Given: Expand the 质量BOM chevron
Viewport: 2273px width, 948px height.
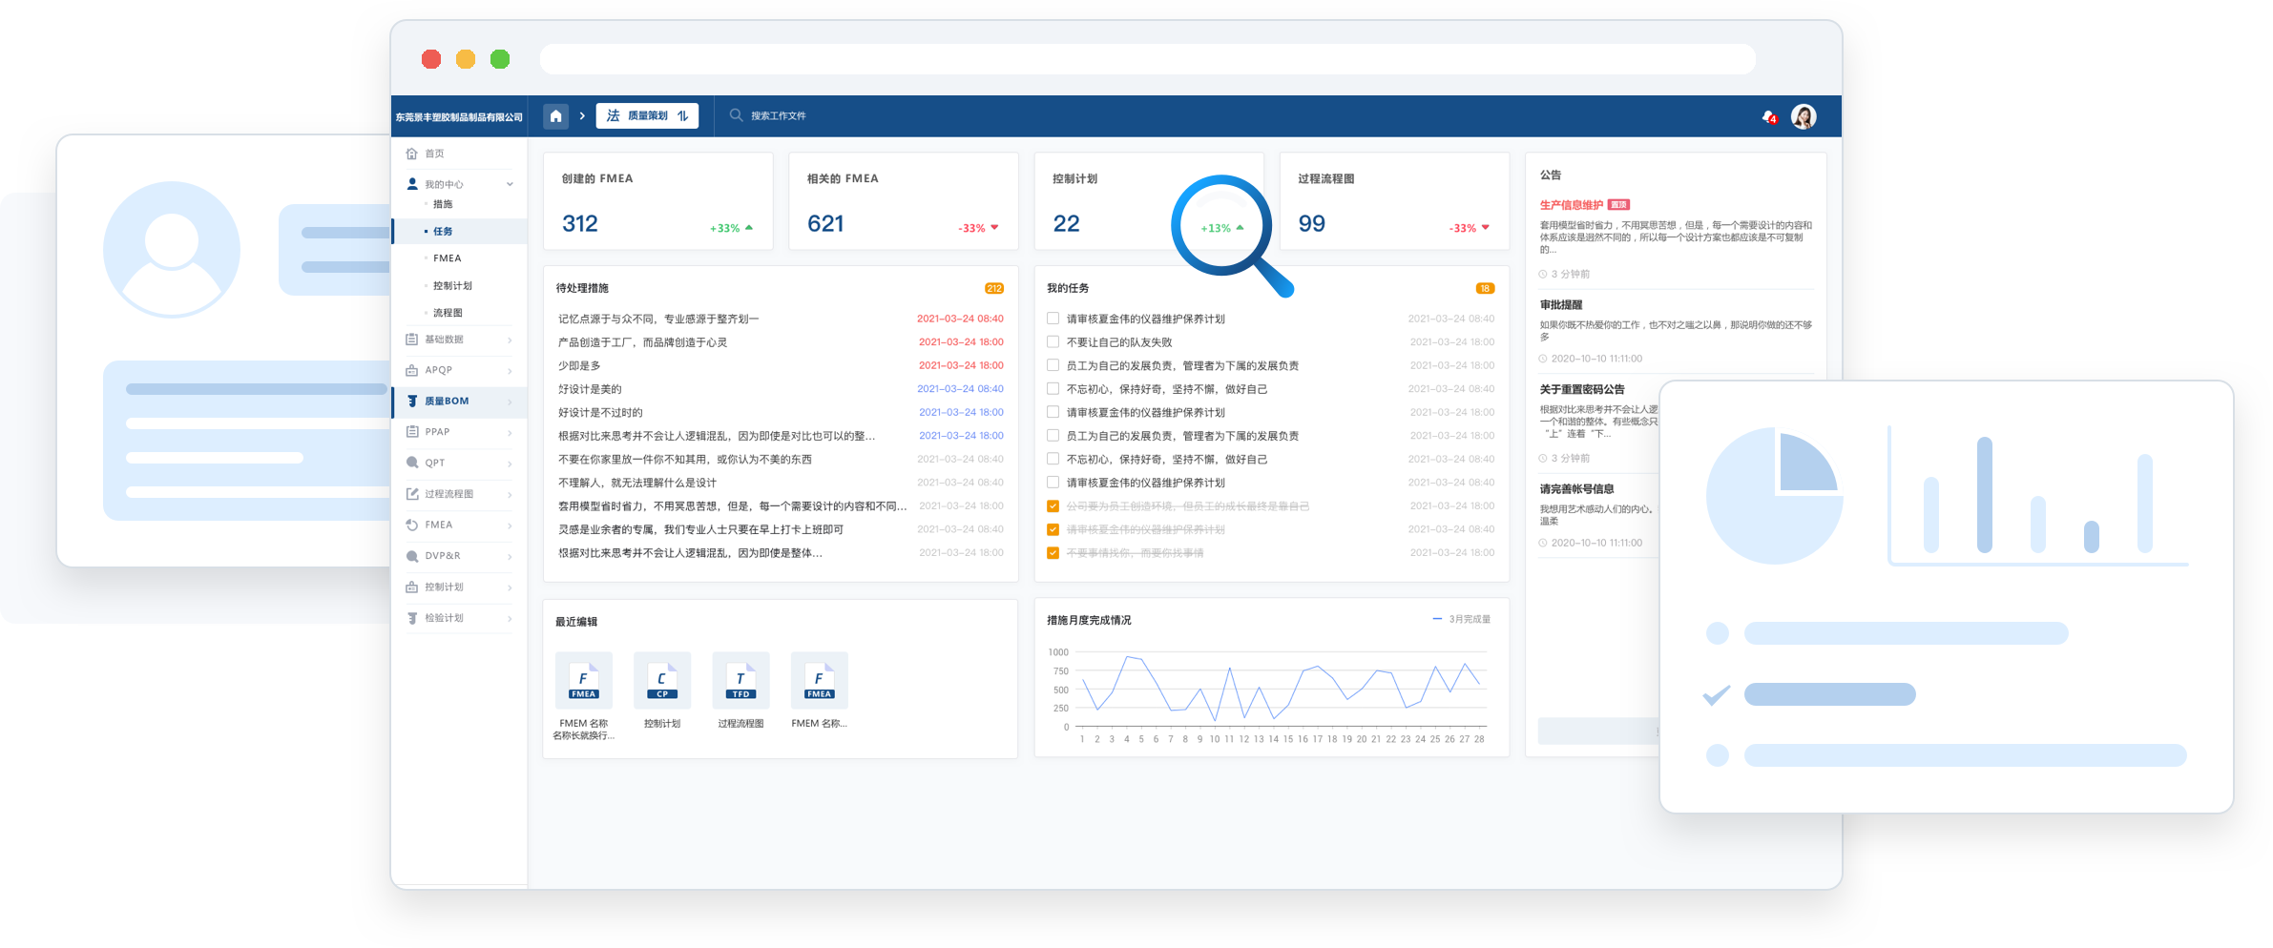Looking at the screenshot, I should tap(510, 402).
